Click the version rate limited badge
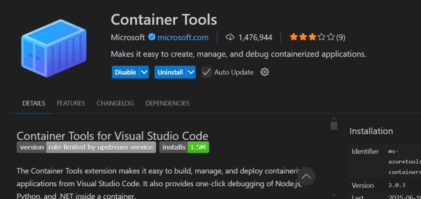Image resolution: width=421 pixels, height=199 pixels. point(86,147)
